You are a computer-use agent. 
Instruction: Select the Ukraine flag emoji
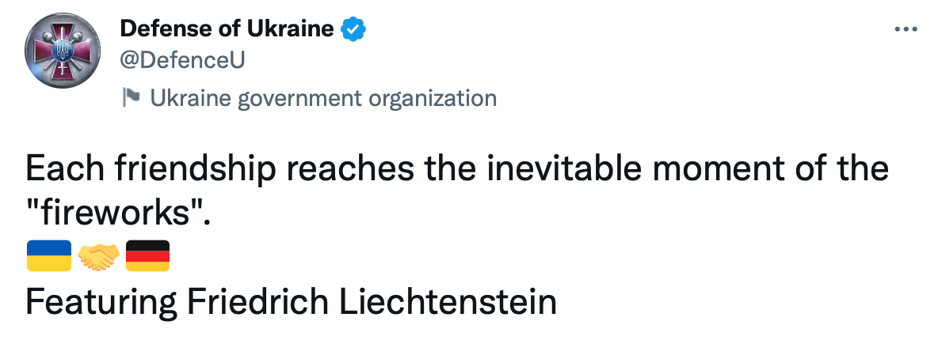[x=49, y=255]
